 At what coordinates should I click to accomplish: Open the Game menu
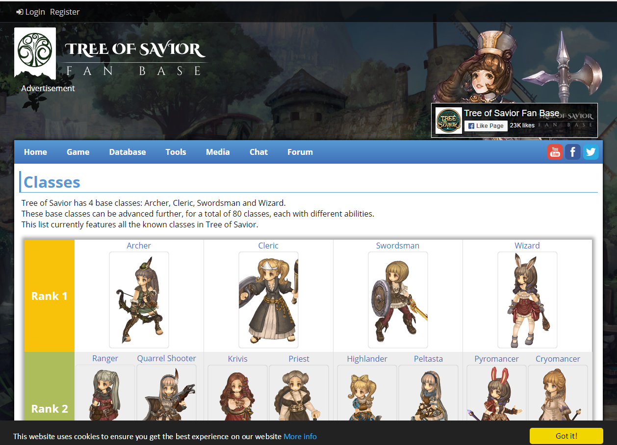tap(78, 152)
